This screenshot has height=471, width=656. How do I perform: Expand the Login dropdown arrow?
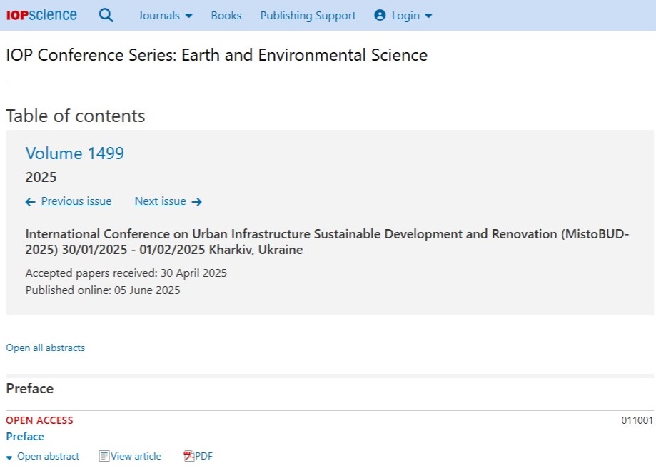(x=428, y=16)
